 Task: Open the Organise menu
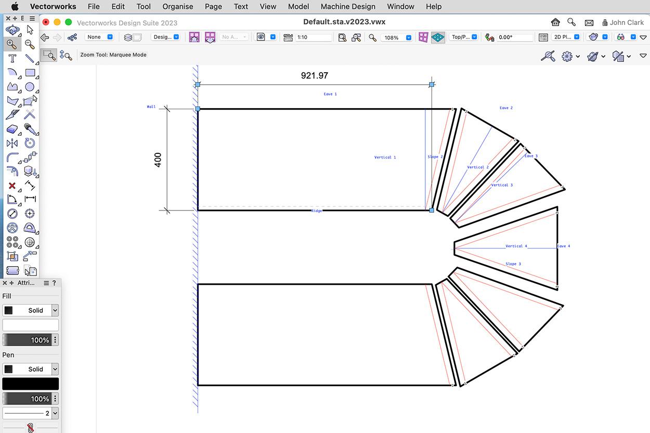[x=177, y=6]
